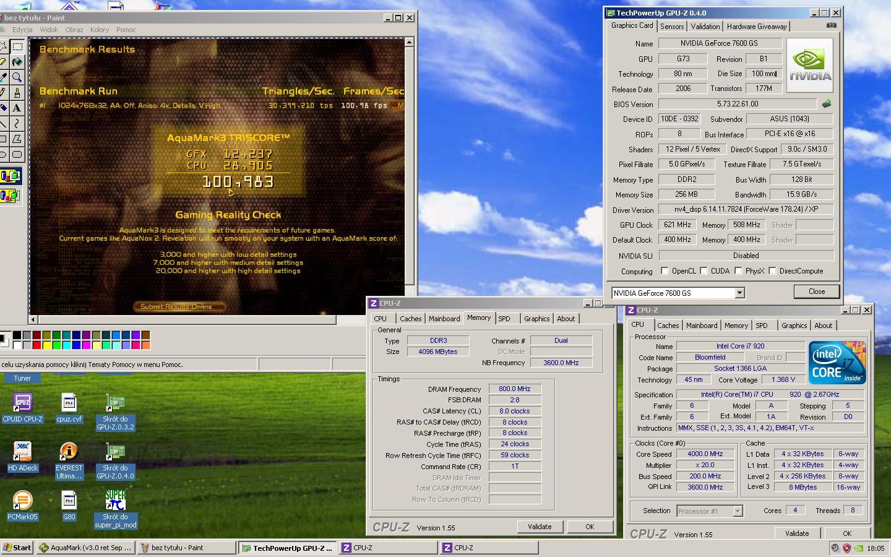
Task: Toggle the PhysX checkbox in GPU-Z
Action: 738,271
